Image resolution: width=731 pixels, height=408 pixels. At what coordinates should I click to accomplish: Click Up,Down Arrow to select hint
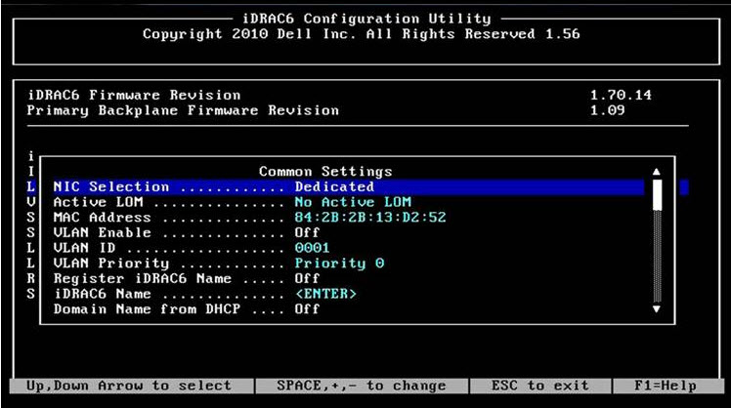[x=129, y=387]
